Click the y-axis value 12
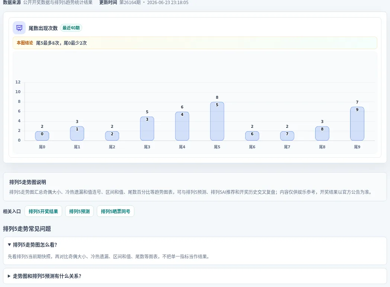The height and width of the screenshot is (287, 390). coord(18,82)
